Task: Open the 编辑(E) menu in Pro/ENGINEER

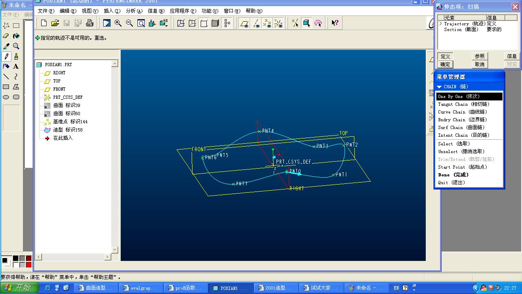Action: pos(68,11)
